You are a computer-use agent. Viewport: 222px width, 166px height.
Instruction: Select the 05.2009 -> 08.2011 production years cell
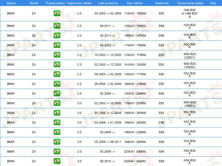pyautogui.click(x=108, y=142)
